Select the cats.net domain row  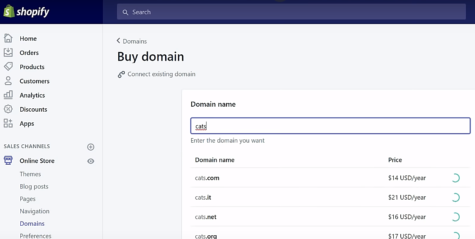point(330,217)
